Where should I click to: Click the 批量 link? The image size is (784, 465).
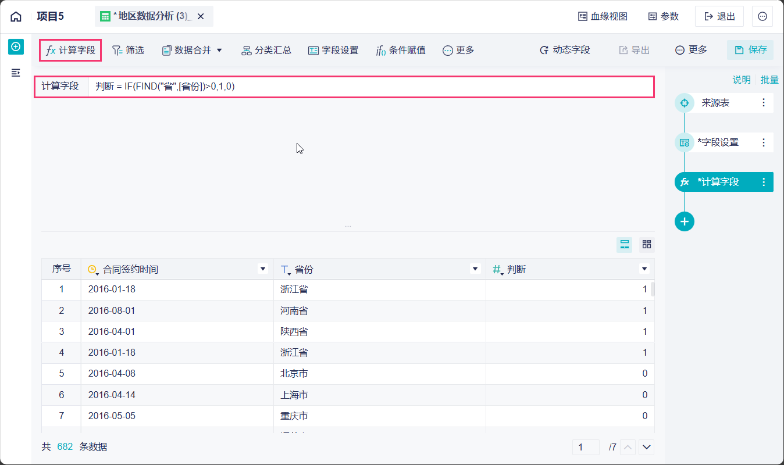coord(769,80)
